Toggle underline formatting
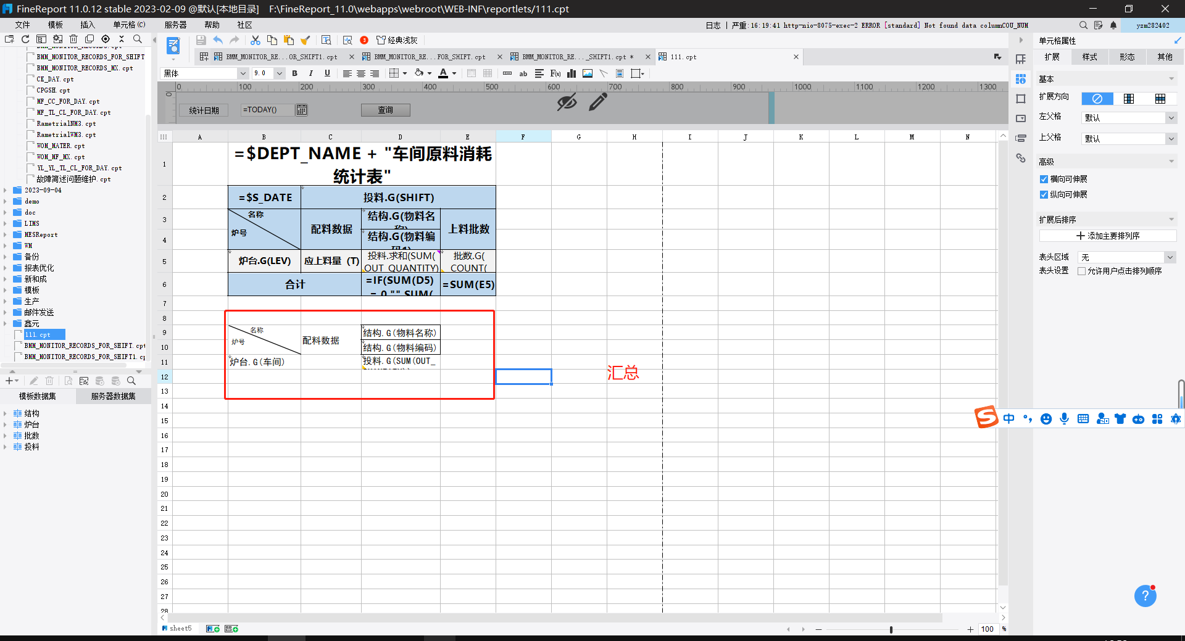Viewport: 1185px width, 641px height. coord(327,73)
